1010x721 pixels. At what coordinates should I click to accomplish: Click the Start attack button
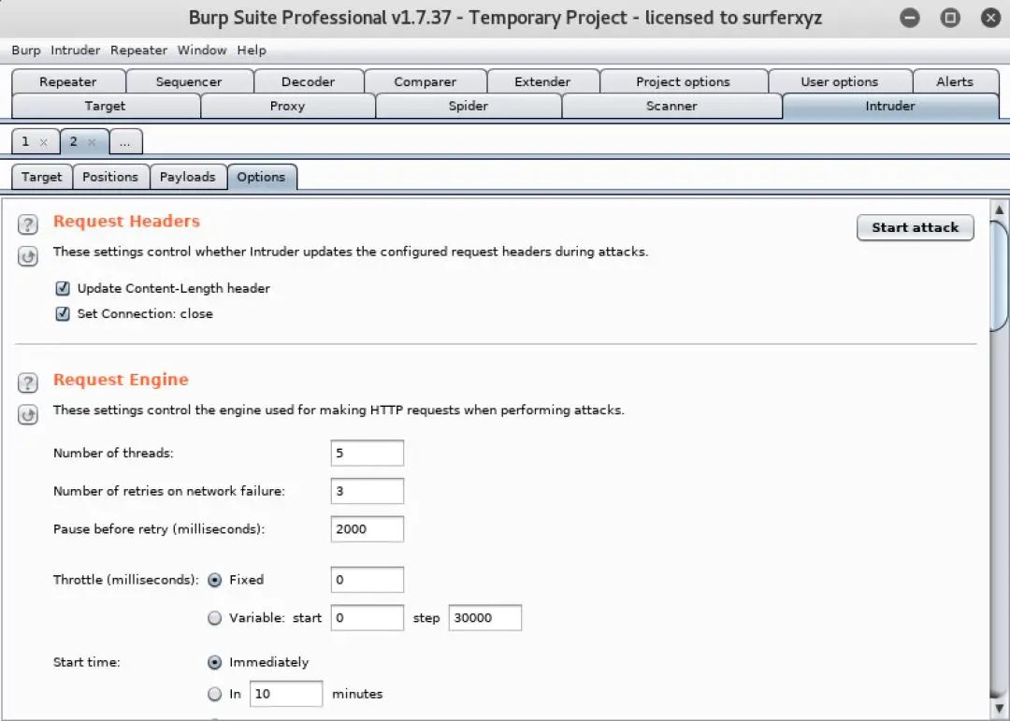pyautogui.click(x=916, y=227)
